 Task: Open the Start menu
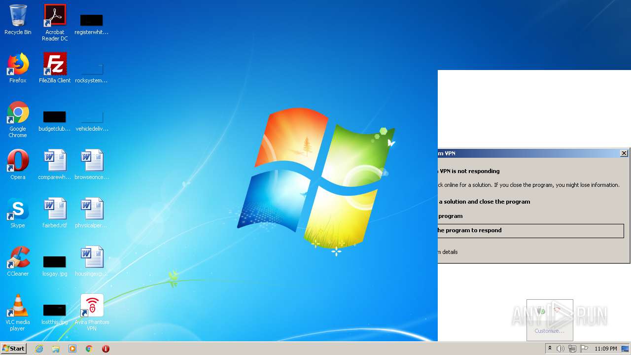13,348
